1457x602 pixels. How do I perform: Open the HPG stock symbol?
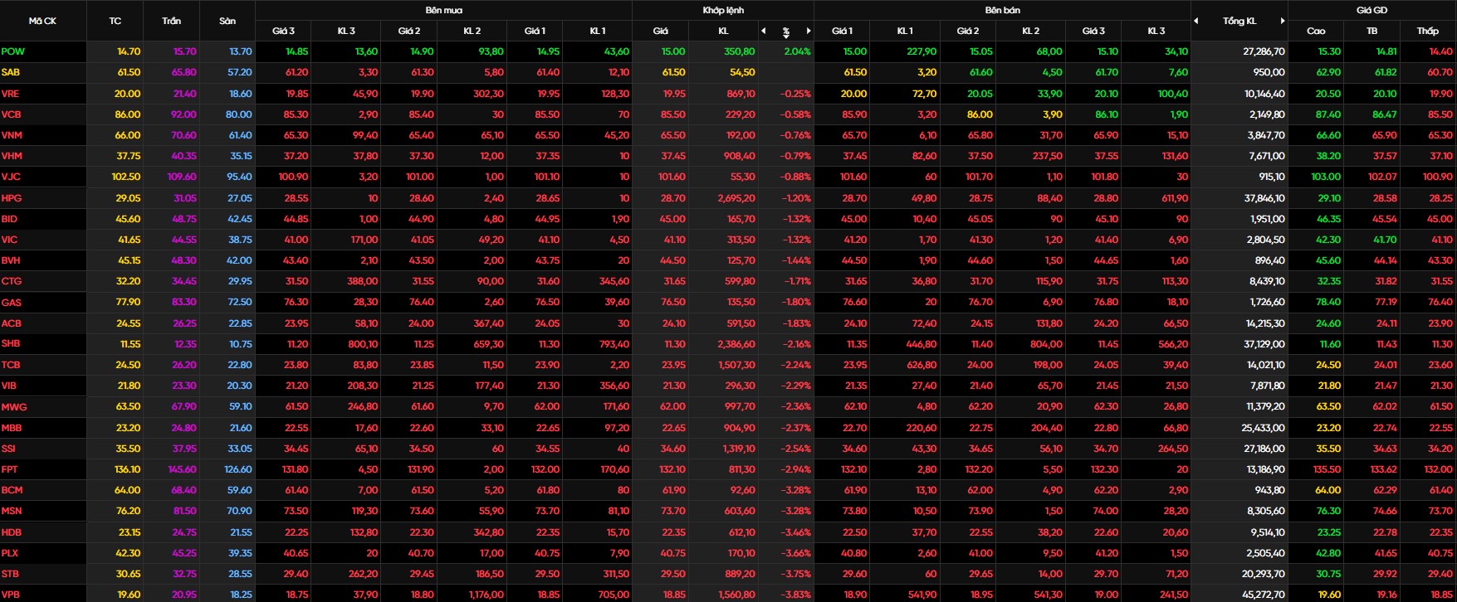(x=12, y=198)
